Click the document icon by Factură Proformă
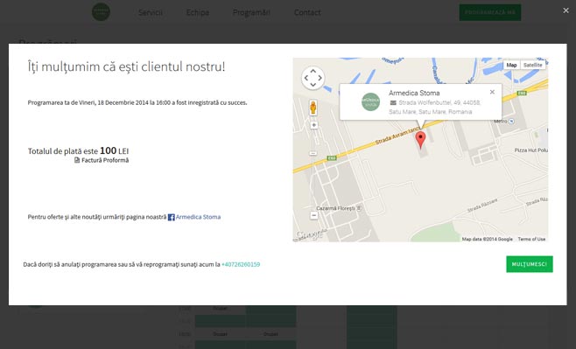Image resolution: width=576 pixels, height=349 pixels. pyautogui.click(x=77, y=160)
